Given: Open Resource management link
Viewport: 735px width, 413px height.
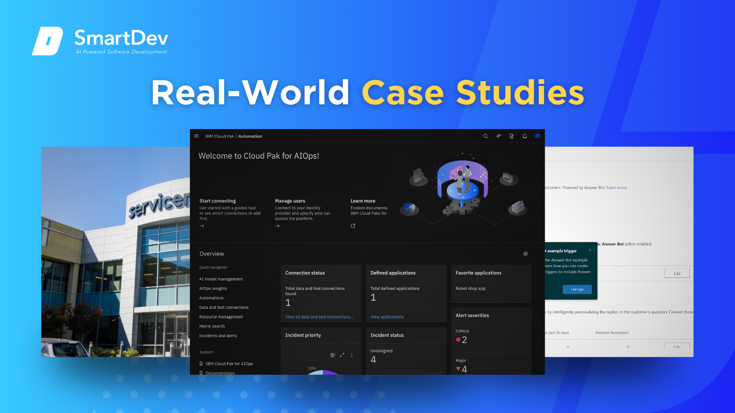Looking at the screenshot, I should 221,317.
